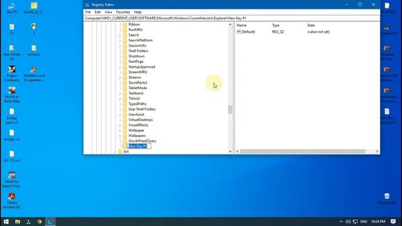Select the bridge part.sc2 file
The width and height of the screenshot is (402, 226).
[x=12, y=116]
